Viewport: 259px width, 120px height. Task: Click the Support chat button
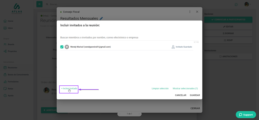[246, 114]
